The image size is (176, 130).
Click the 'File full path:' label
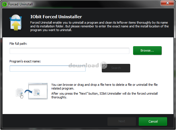point(18,44)
